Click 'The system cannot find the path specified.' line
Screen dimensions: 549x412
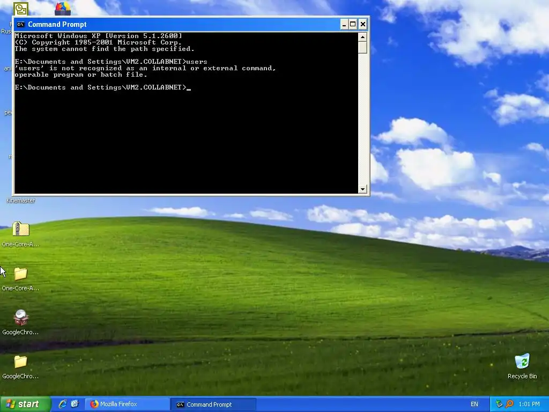coord(105,49)
